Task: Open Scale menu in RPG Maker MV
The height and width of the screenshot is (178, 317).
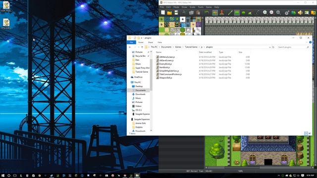Action: click(x=192, y=7)
